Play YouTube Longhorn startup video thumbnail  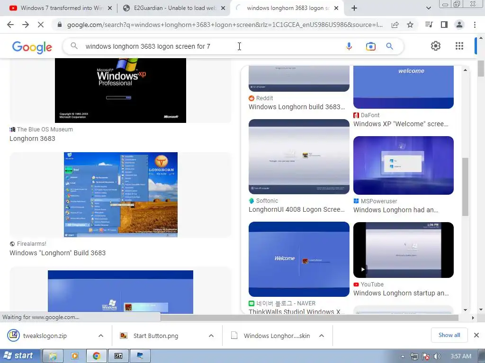[404, 250]
